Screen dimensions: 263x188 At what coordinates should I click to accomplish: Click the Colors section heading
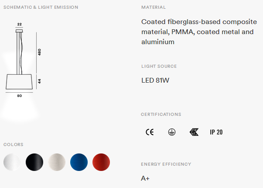tap(14, 144)
